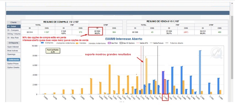
Task: Toggle the Max OI Options legend marker
Action: click(127, 43)
